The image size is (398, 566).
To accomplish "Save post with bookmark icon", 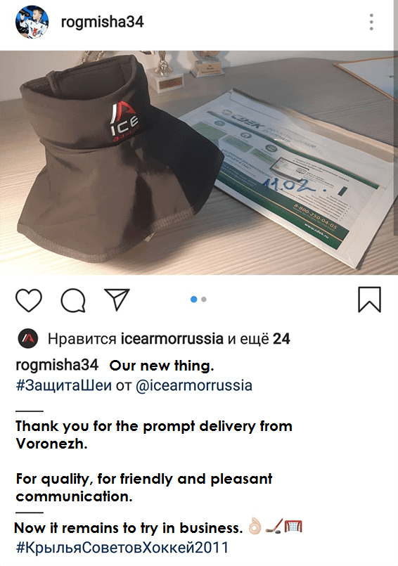I will (369, 300).
